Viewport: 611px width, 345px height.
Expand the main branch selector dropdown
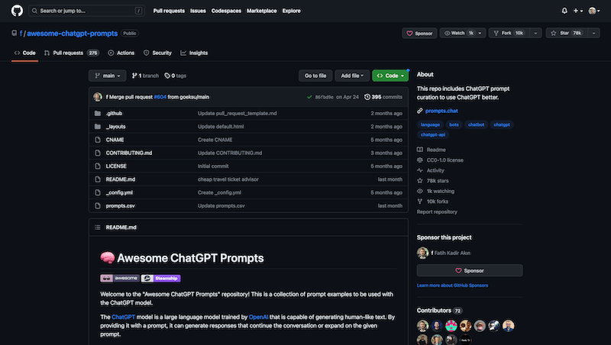[107, 76]
